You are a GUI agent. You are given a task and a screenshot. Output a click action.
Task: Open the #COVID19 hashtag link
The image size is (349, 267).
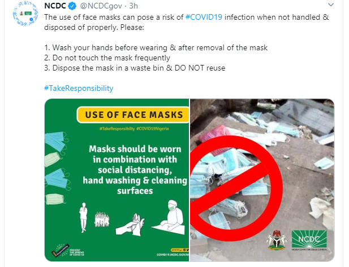tap(204, 17)
